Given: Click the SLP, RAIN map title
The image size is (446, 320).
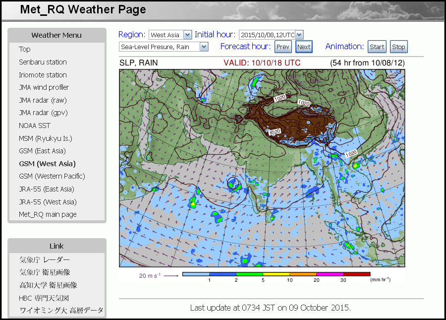Looking at the screenshot, I should point(139,63).
